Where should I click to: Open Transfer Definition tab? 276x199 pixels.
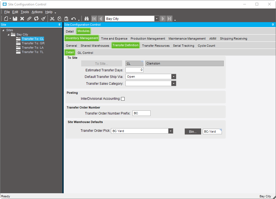coord(125,45)
